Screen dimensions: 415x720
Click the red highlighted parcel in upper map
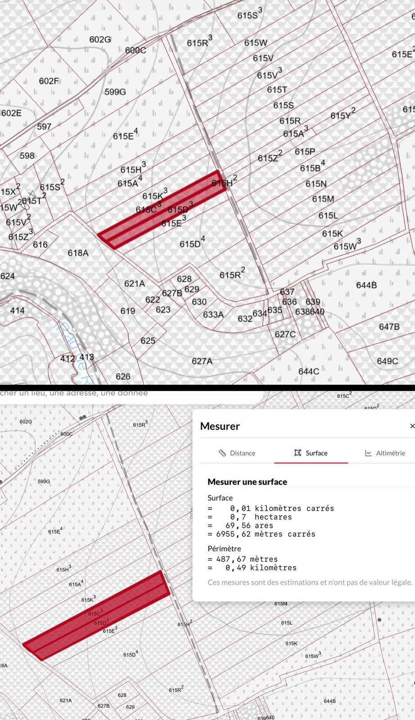[x=162, y=209]
